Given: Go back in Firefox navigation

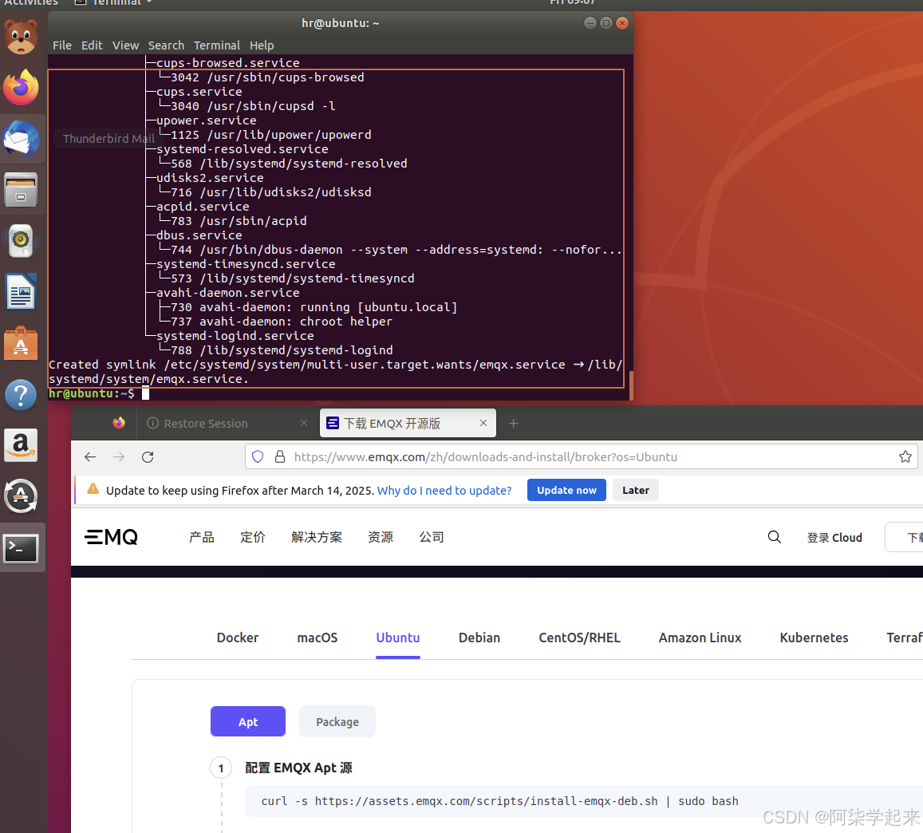Looking at the screenshot, I should point(90,457).
